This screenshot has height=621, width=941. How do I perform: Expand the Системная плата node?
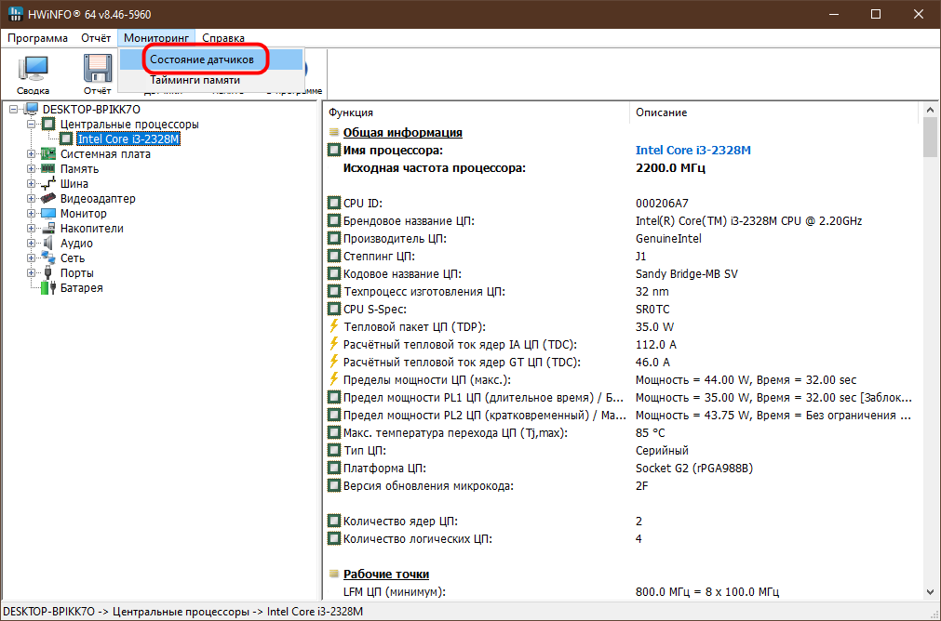[x=32, y=154]
